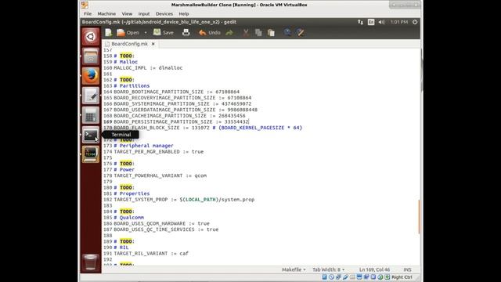
Task: Print the document using printer icon
Action: (x=186, y=32)
